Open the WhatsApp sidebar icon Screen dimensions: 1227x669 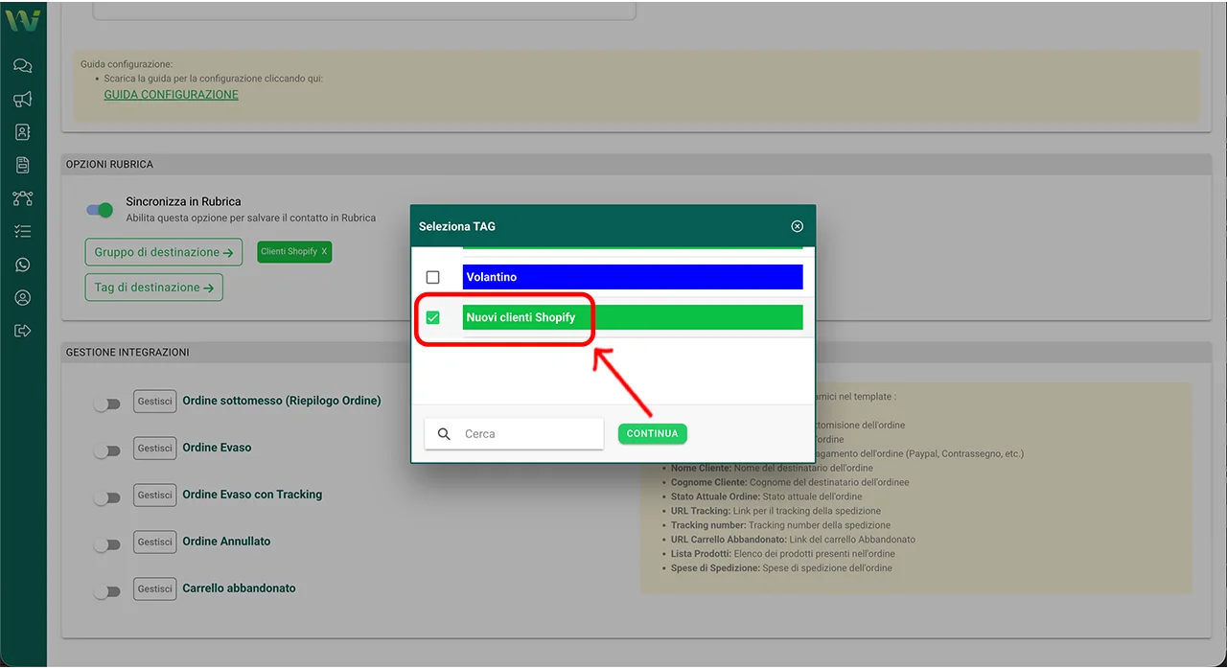(23, 265)
